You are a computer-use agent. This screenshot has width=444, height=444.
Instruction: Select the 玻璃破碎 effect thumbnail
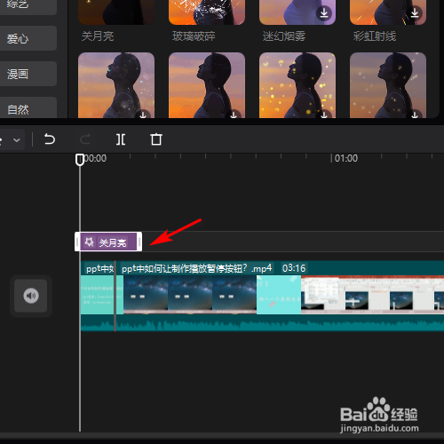click(x=207, y=12)
